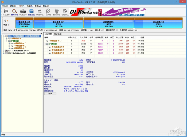Select the 本地磁盘(E:) bar in disk map
The height and width of the screenshot is (137, 187).
click(109, 24)
